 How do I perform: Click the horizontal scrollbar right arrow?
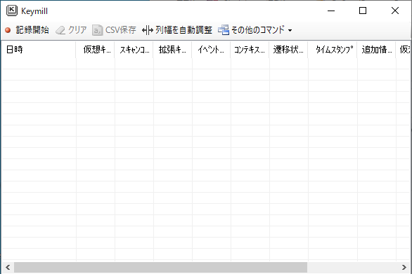tap(404, 268)
